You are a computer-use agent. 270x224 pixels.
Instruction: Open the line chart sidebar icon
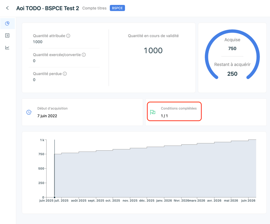pos(7,48)
